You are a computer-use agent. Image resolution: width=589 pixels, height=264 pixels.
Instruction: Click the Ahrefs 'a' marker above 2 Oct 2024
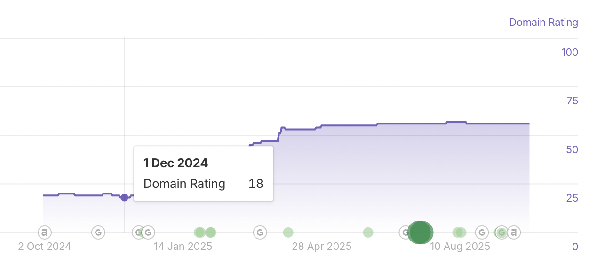(44, 232)
